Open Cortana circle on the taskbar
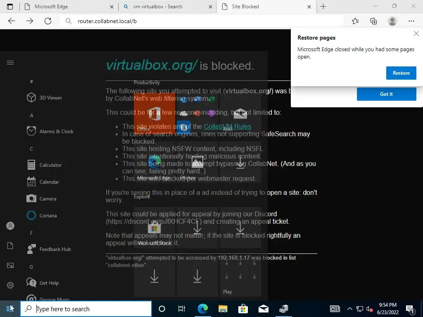 coord(162,309)
